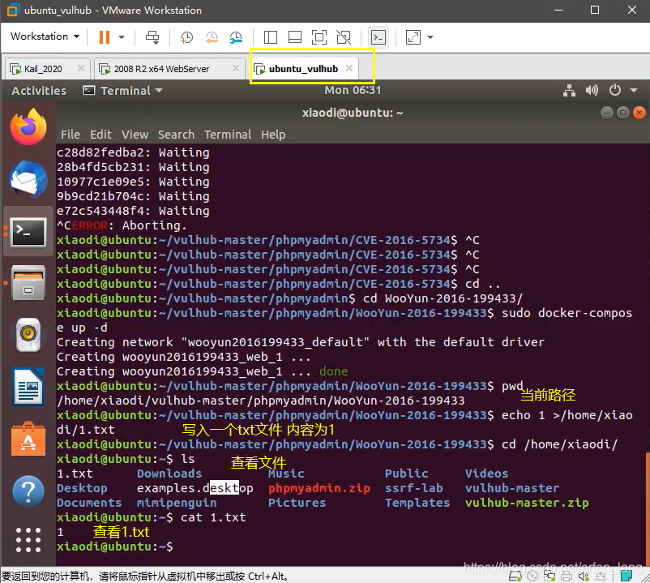Open the network status icon in Ubuntu top bar
The height and width of the screenshot is (583, 650).
(569, 90)
